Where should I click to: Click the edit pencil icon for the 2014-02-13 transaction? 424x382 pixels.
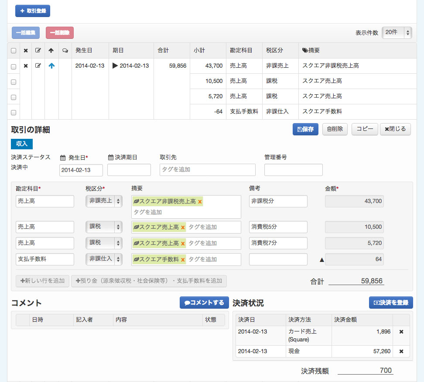[x=38, y=65]
